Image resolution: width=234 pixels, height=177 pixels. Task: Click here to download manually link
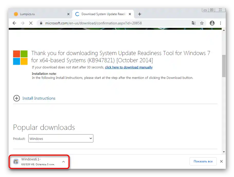click(x=129, y=67)
